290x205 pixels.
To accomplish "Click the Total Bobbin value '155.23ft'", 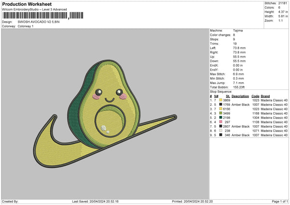I will 239,87.
